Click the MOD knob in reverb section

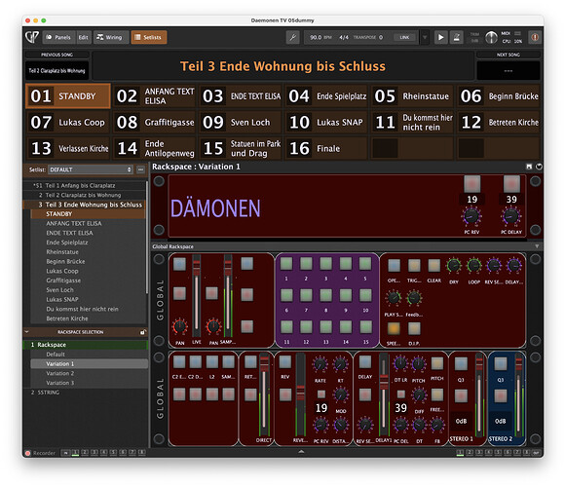[340, 394]
